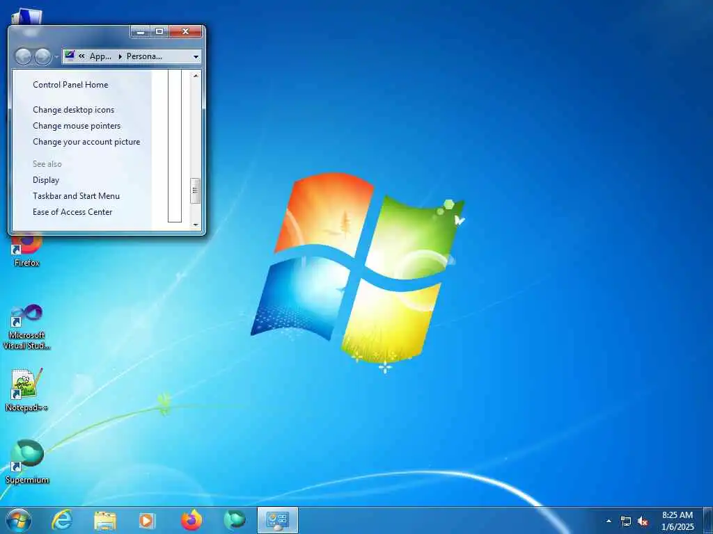Open recent pages dropdown beside Forward button
Screen dimensions: 713x534
click(56, 57)
